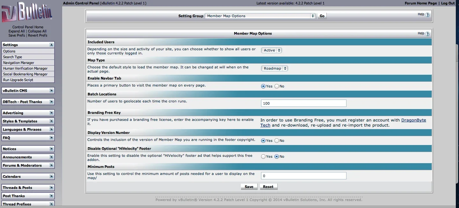Open the Setting Group dropdown
This screenshot has height=208, width=459.
pos(260,16)
